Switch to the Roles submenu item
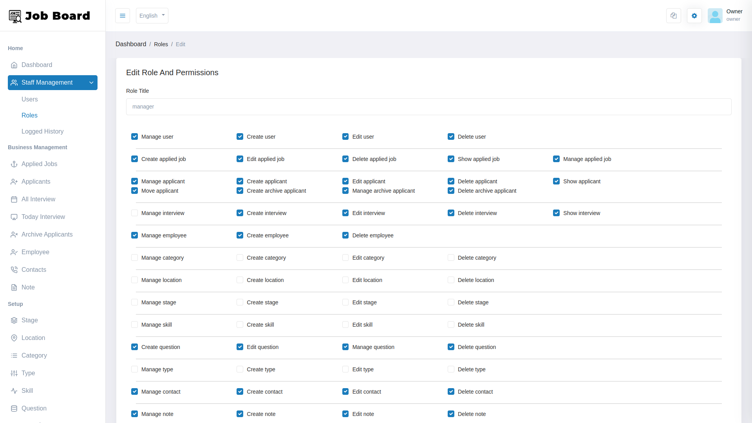 pyautogui.click(x=29, y=115)
